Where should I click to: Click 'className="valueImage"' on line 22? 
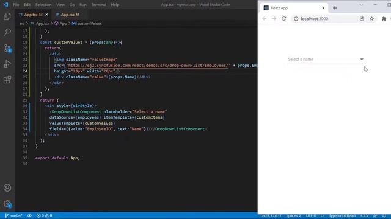[x=92, y=60]
